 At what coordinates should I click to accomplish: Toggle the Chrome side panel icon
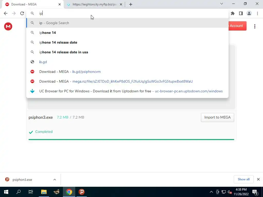tap(241, 13)
